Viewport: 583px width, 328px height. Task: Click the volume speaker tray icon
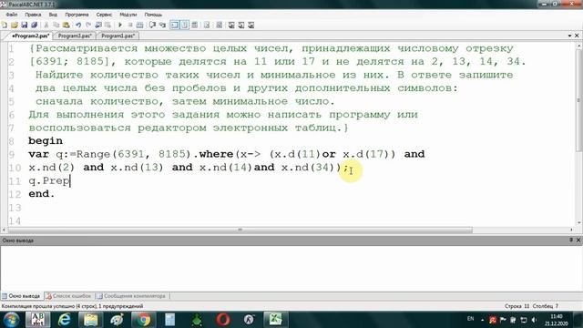(x=534, y=320)
